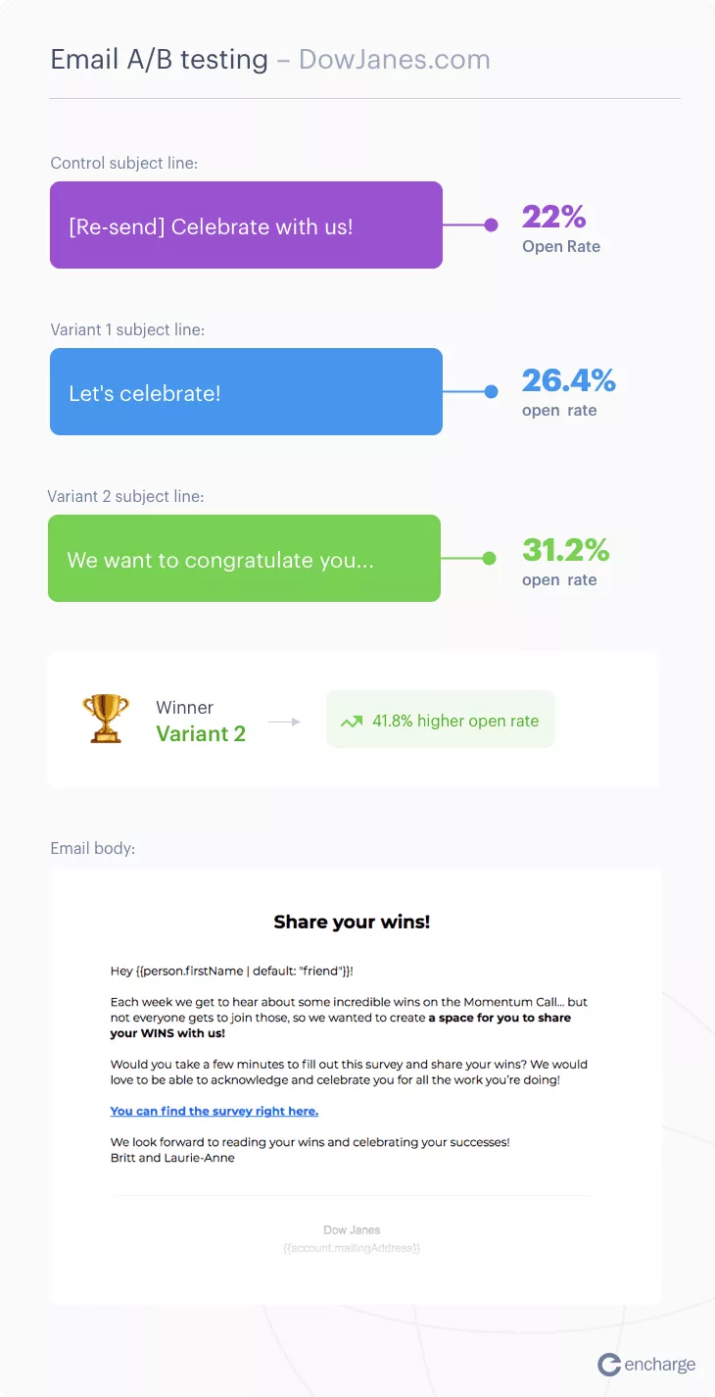
Task: Click the "Dow Jones" email footer text
Action: 352,1229
